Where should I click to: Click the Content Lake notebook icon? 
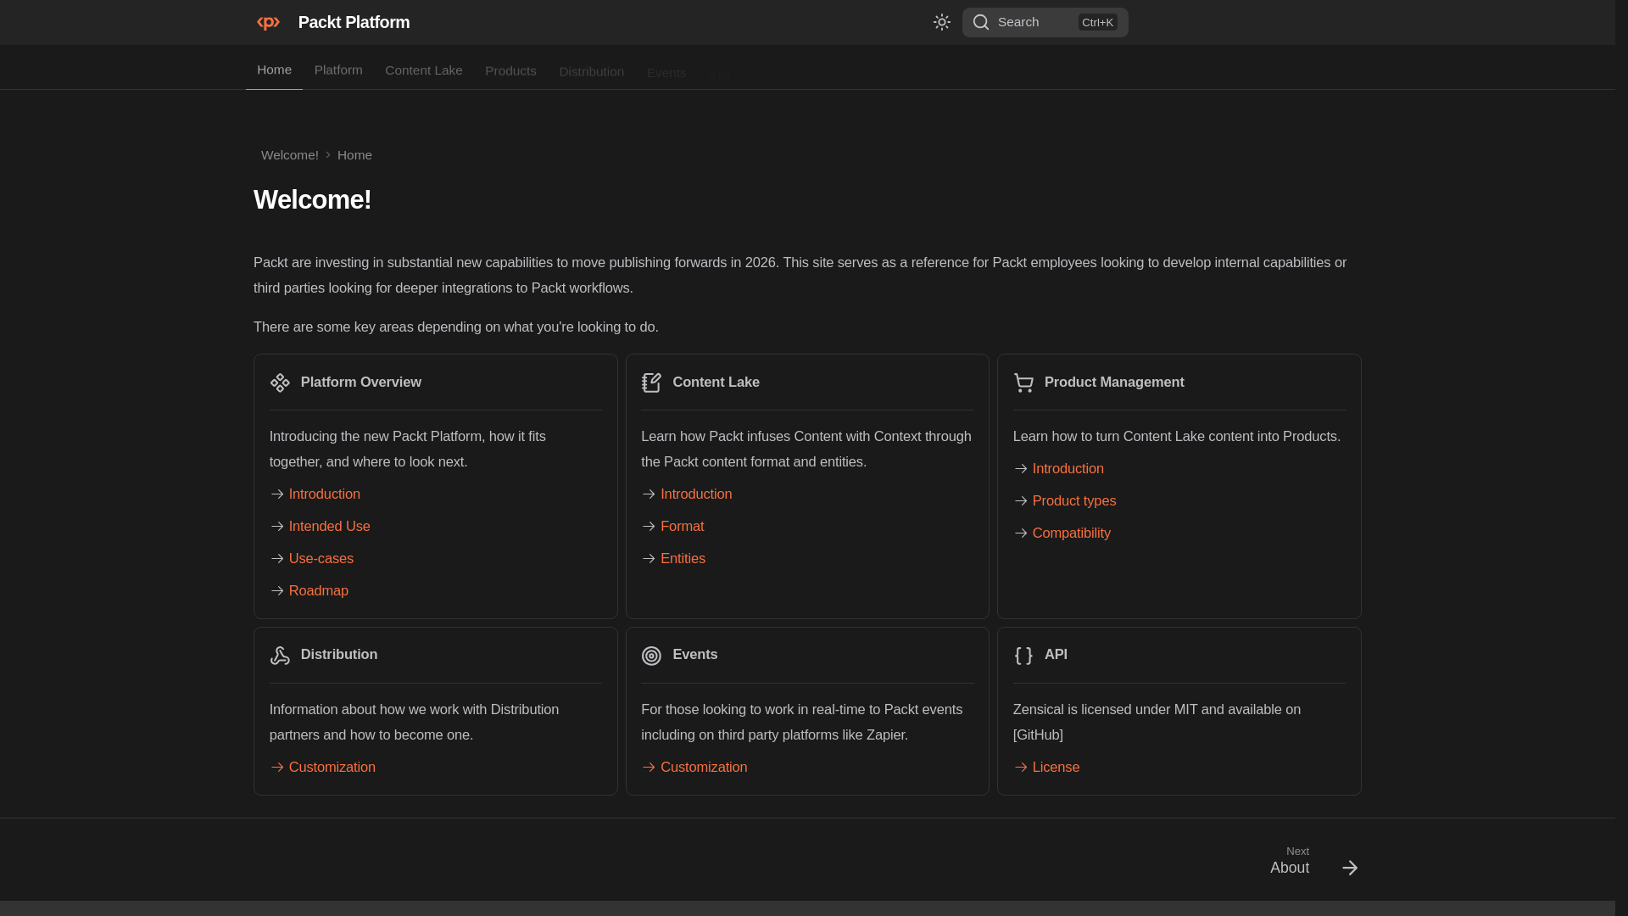[x=651, y=383]
